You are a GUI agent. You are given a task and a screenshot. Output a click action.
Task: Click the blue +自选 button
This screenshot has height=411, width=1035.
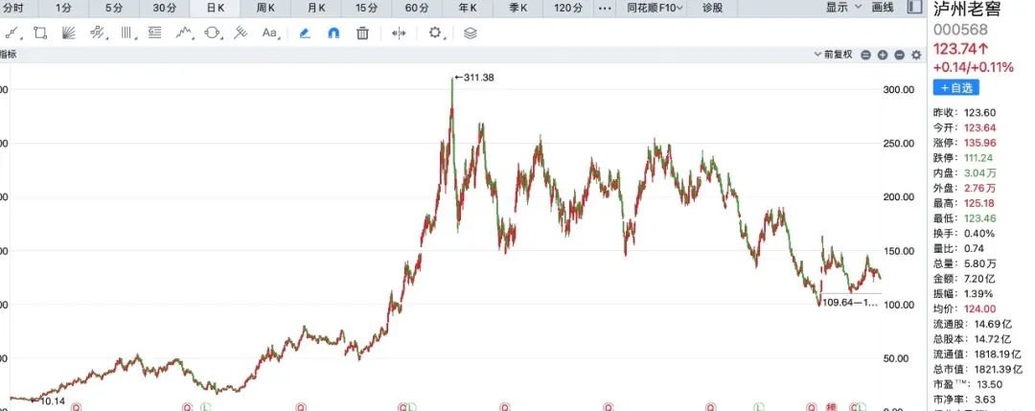click(955, 87)
